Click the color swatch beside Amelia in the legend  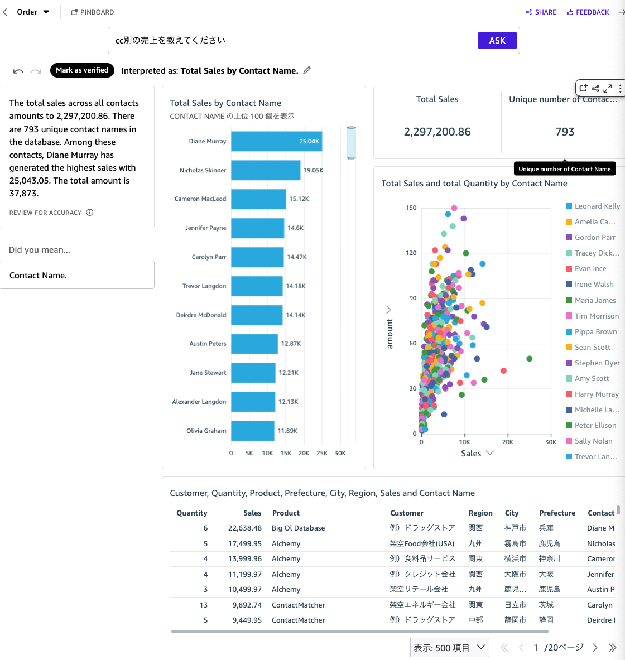pos(569,221)
